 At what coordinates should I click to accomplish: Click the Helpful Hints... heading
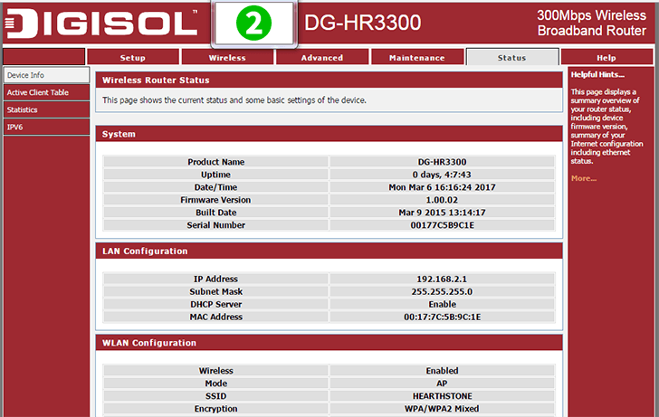point(597,75)
